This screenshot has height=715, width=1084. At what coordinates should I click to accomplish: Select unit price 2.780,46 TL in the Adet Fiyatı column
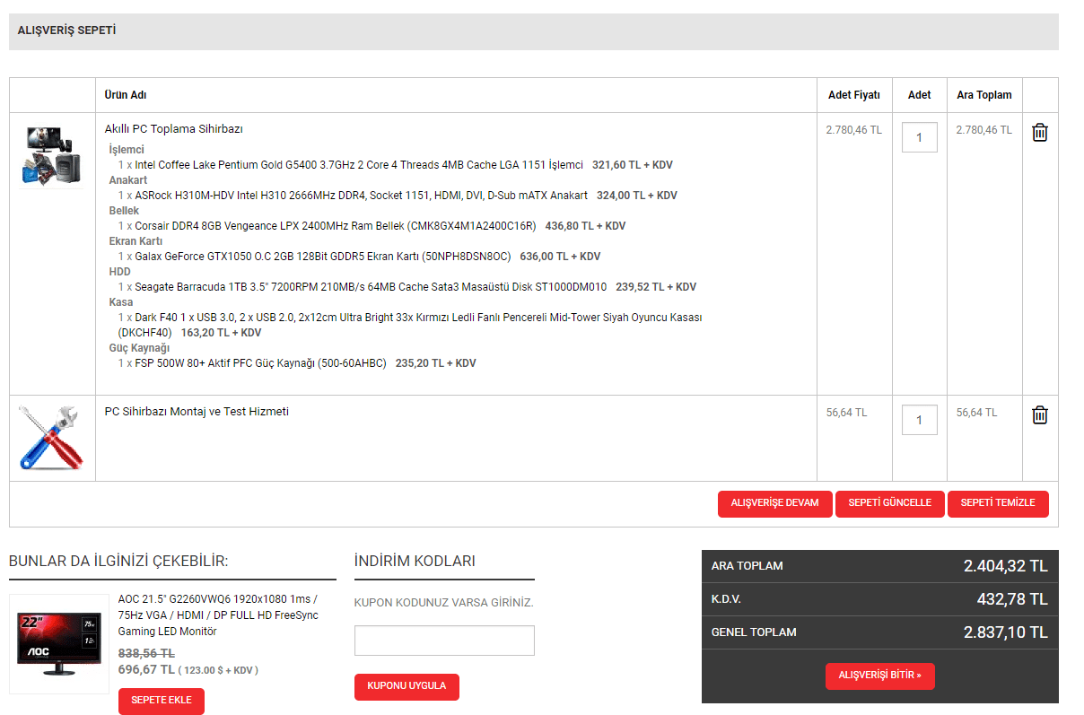(854, 130)
